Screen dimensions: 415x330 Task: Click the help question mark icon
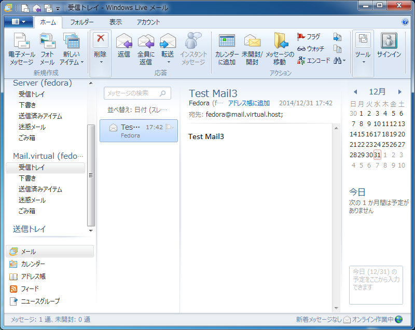(x=405, y=22)
